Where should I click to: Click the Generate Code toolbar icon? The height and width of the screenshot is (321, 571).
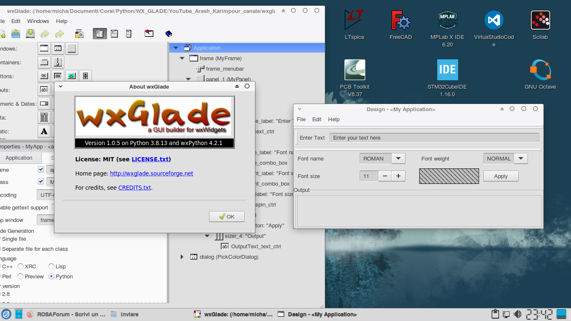point(79,34)
